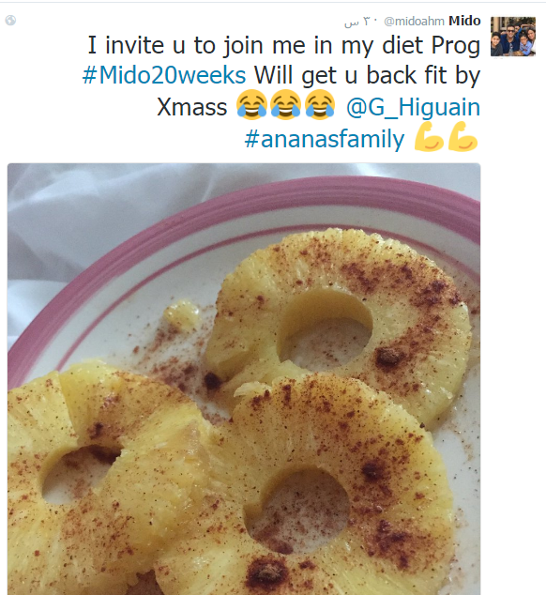Click the word "Xmass" in the tweet
The image size is (546, 595).
[192, 107]
